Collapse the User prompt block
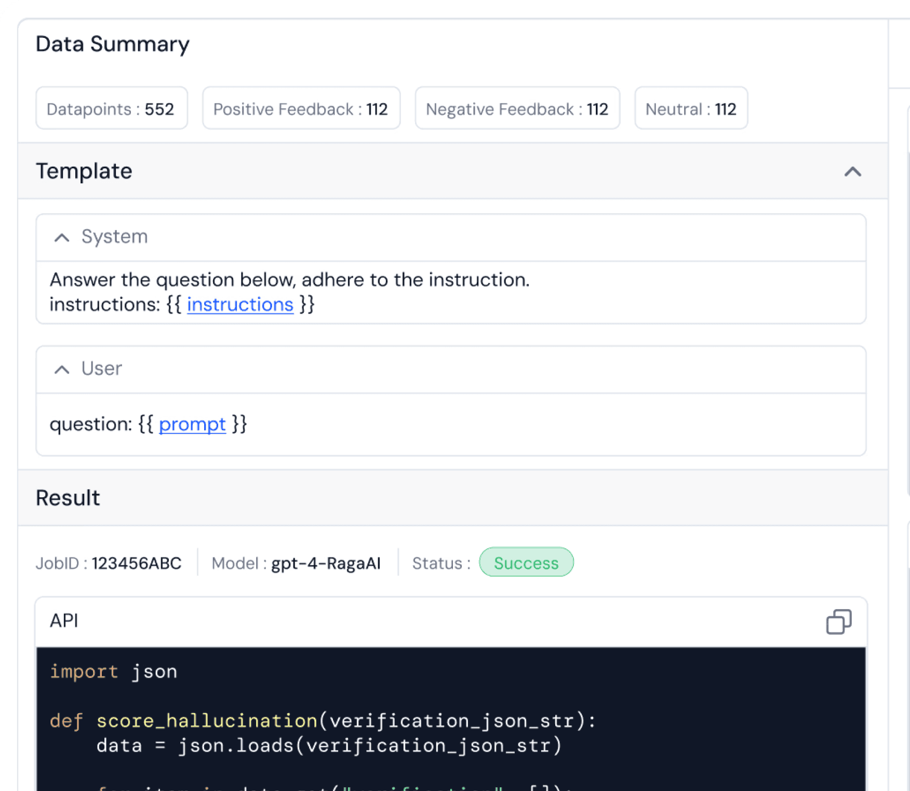This screenshot has height=791, width=910. pos(62,369)
